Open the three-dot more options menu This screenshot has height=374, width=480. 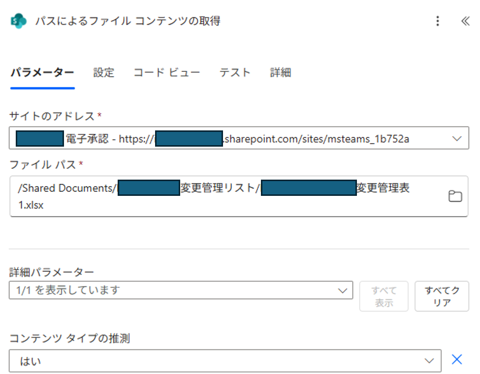(x=438, y=21)
